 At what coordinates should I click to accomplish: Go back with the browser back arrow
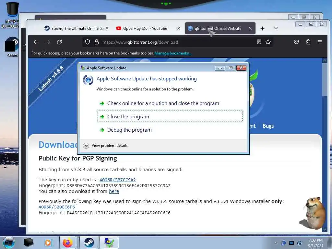pos(36,42)
